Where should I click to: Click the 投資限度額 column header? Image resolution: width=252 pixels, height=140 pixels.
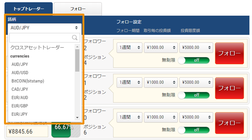(190, 31)
